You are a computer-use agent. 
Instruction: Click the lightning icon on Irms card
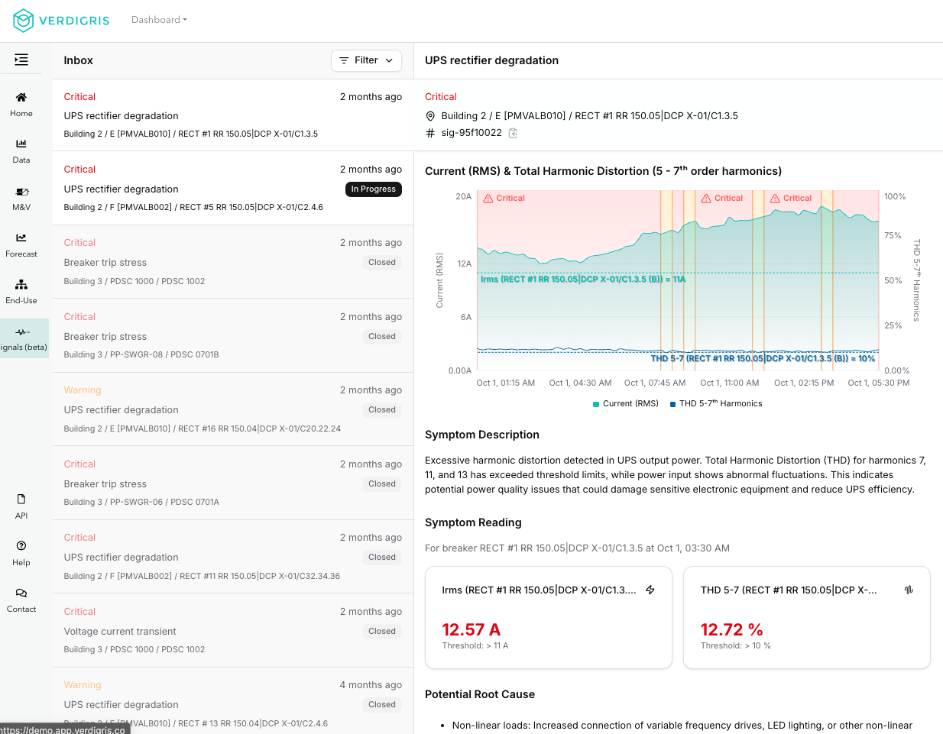click(650, 590)
